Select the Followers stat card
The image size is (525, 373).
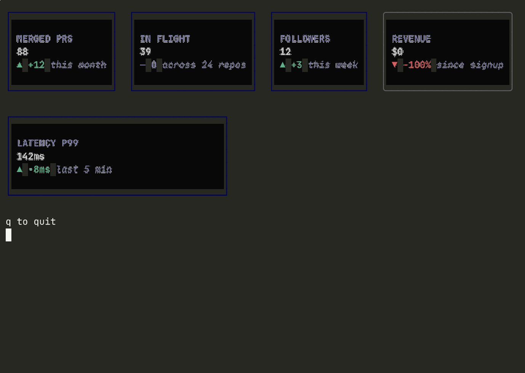coord(319,51)
